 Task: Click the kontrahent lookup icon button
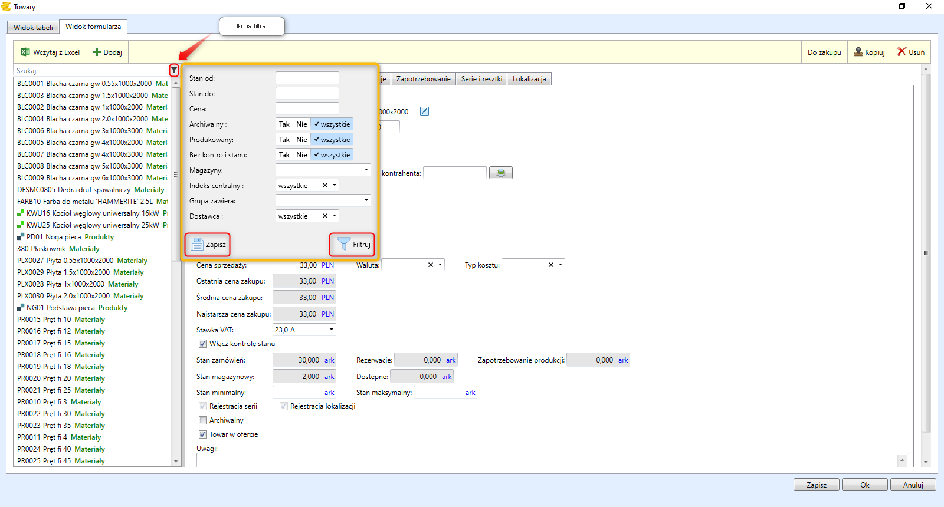[500, 173]
